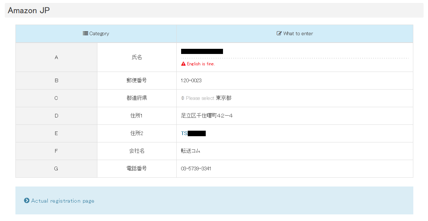Click the Category column header text
The height and width of the screenshot is (221, 428).
(x=99, y=33)
